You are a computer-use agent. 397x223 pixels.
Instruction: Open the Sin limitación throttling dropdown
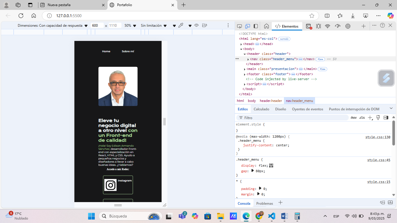(154, 26)
